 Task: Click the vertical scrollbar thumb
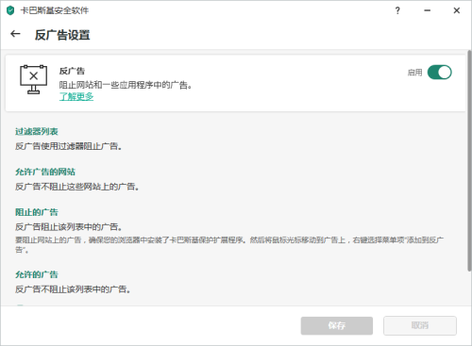click(x=469, y=160)
